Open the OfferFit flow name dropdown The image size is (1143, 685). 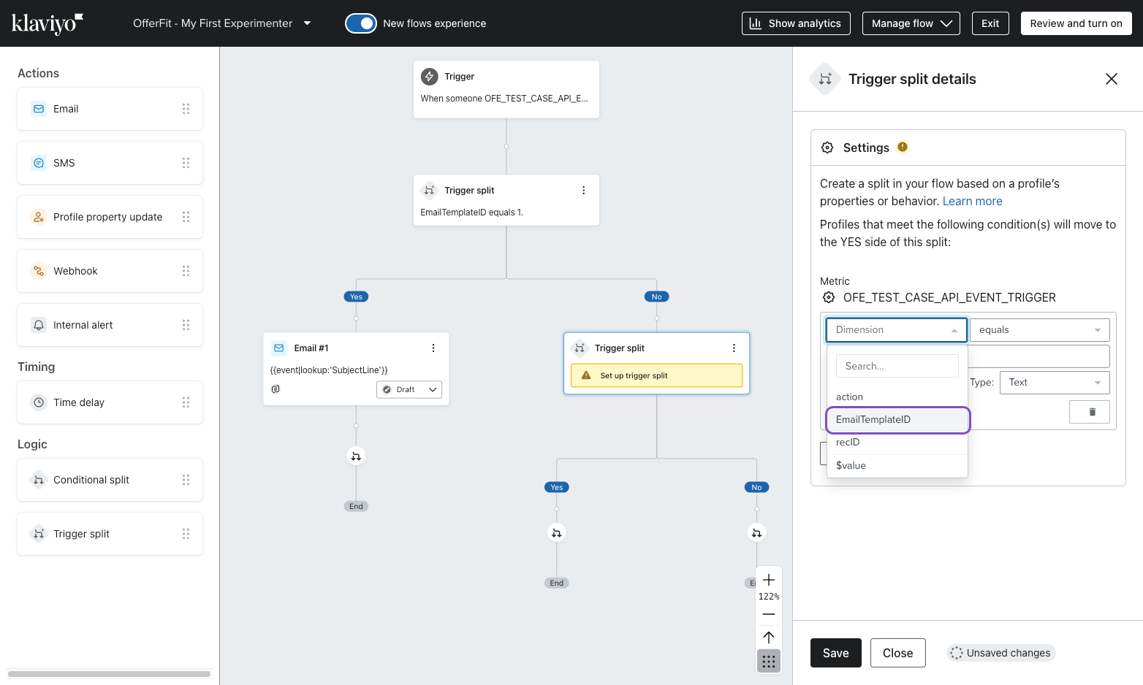pyautogui.click(x=307, y=23)
